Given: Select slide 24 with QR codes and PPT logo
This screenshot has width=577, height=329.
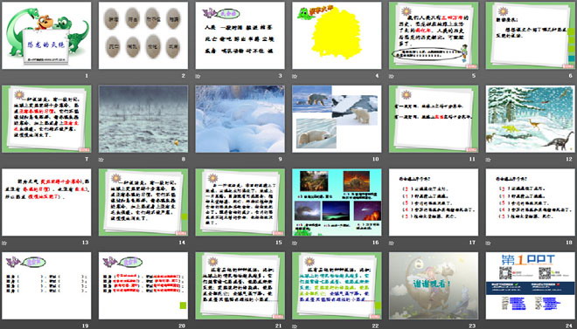Looking at the screenshot, I should pos(531,285).
